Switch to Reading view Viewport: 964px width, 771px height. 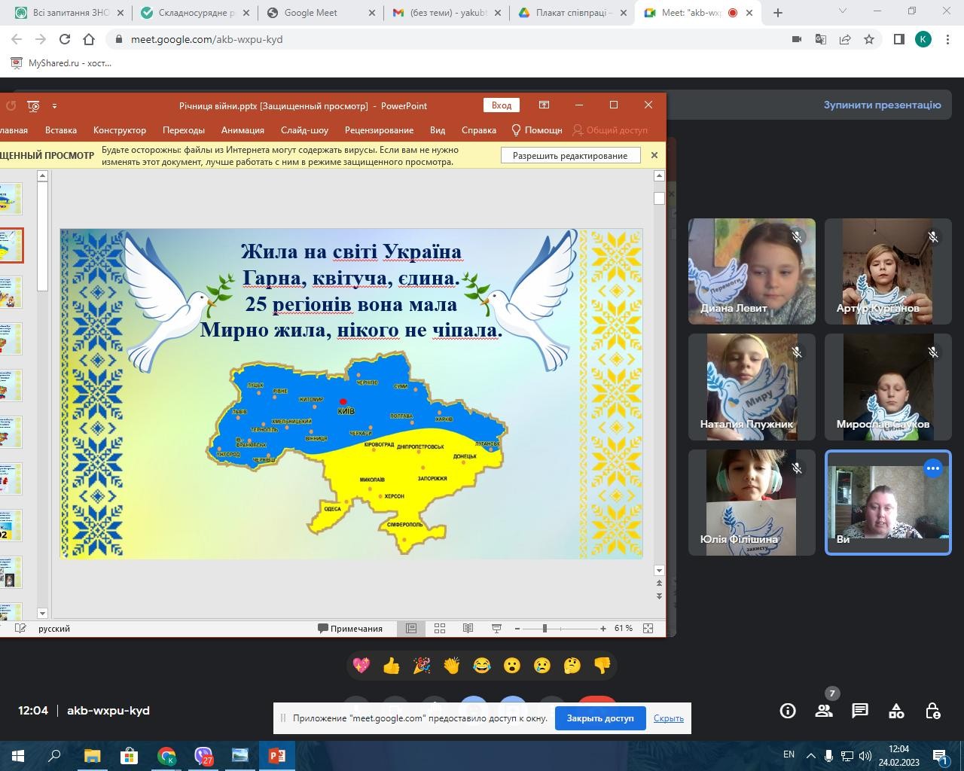pyautogui.click(x=468, y=628)
